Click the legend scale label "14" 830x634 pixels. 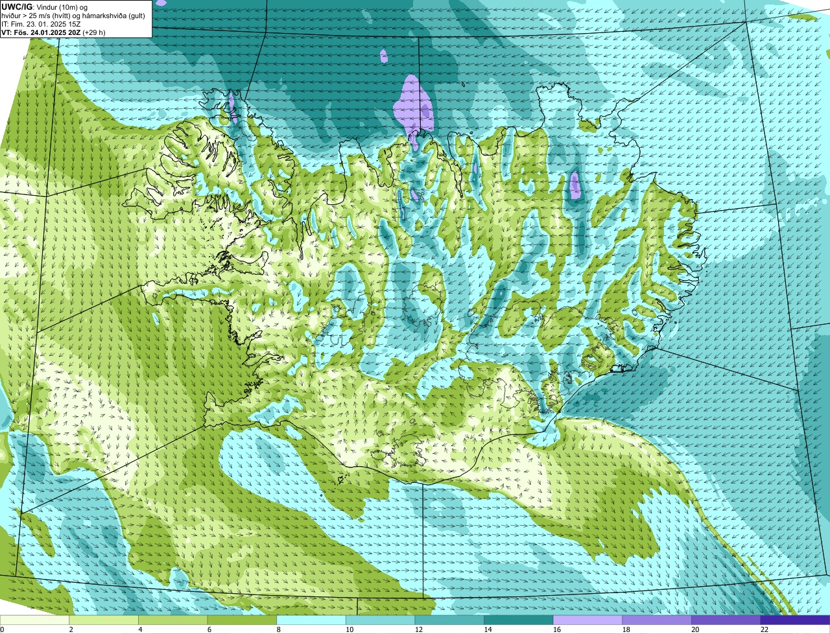click(x=488, y=629)
